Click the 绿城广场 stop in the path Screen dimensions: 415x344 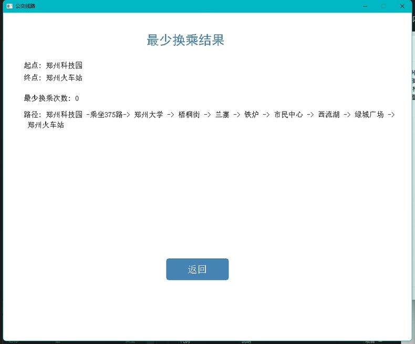(369, 115)
